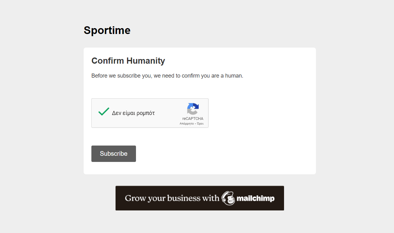The image size is (394, 233).
Task: Click the word "Humanity" in the heading
Action: 147,61
